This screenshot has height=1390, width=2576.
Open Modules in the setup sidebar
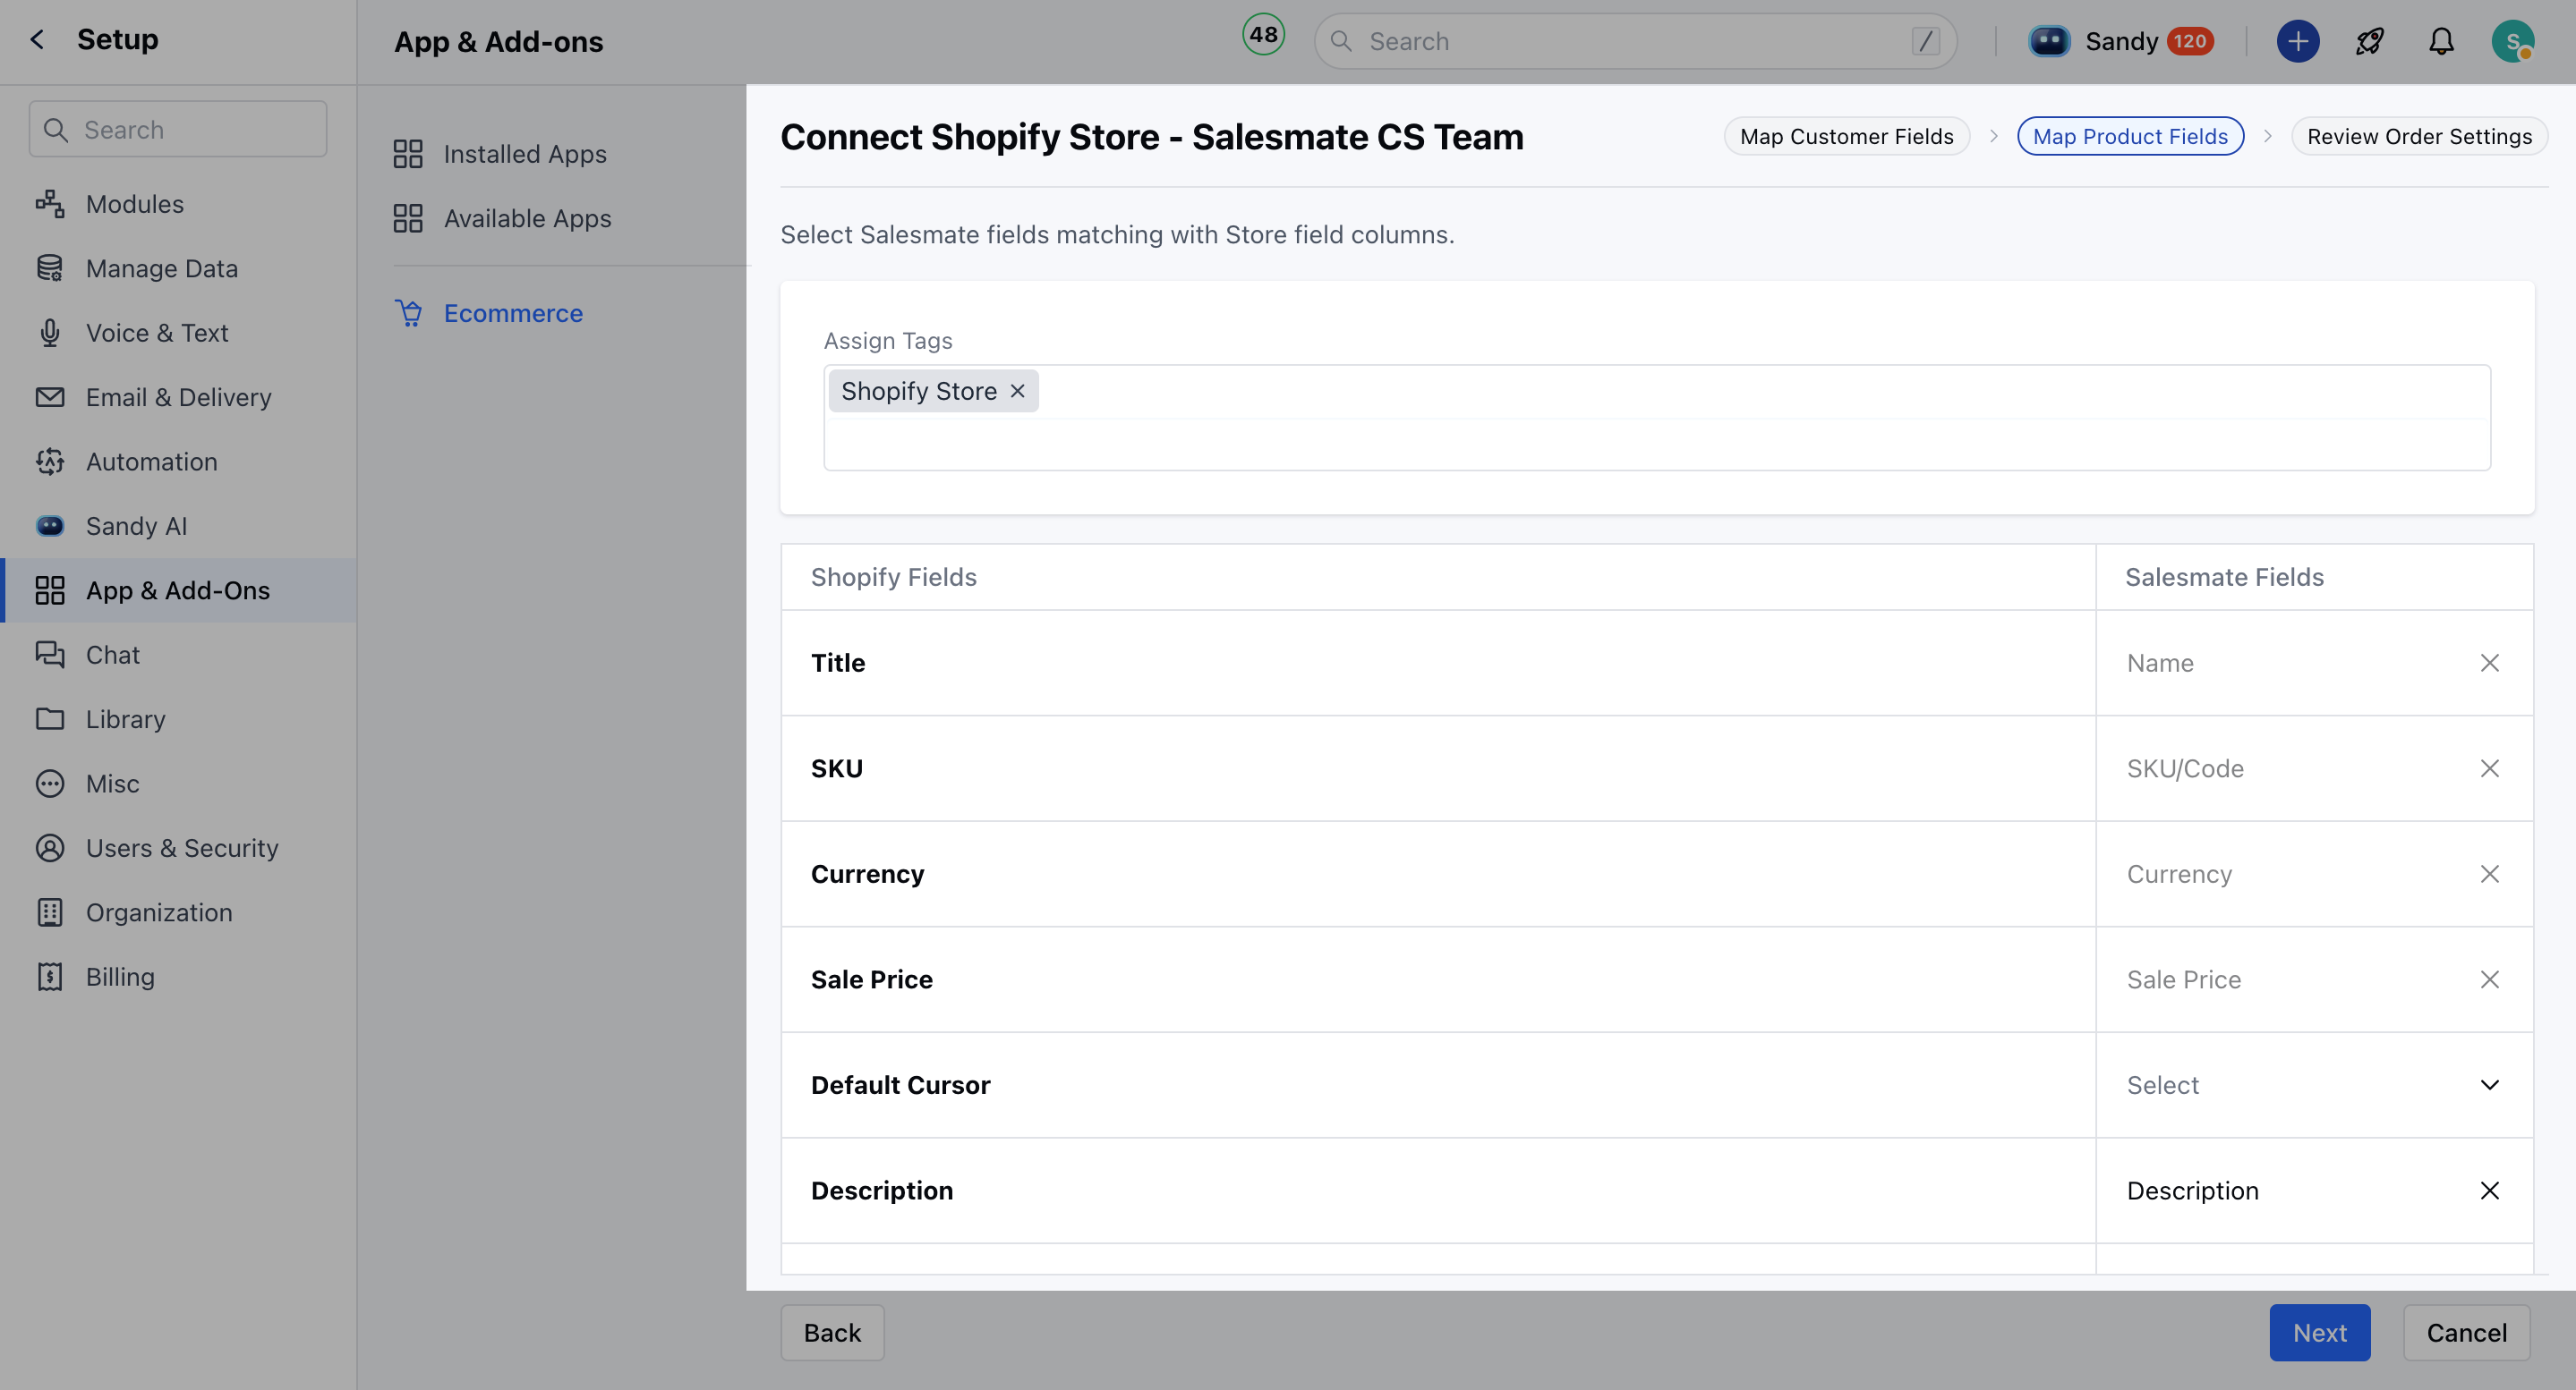(x=135, y=204)
